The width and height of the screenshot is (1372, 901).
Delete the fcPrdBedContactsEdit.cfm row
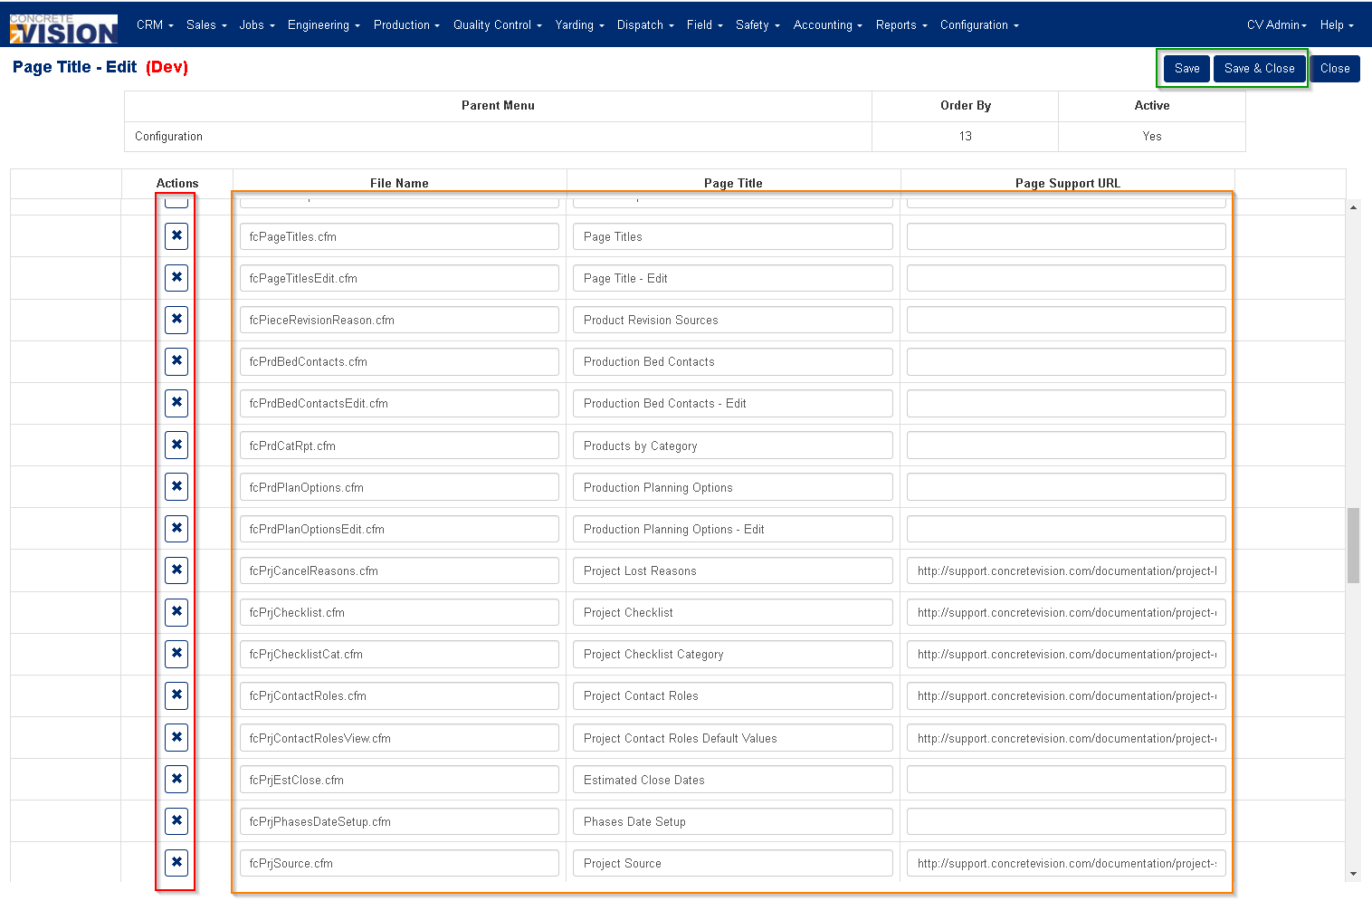[x=176, y=403]
